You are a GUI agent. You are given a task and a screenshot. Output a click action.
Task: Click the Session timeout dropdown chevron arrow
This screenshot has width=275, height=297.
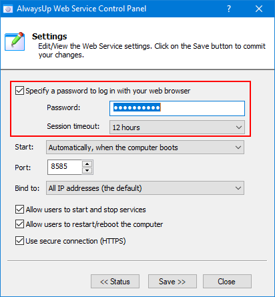239,127
